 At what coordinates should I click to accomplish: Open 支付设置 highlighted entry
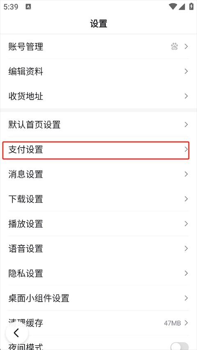click(x=96, y=150)
